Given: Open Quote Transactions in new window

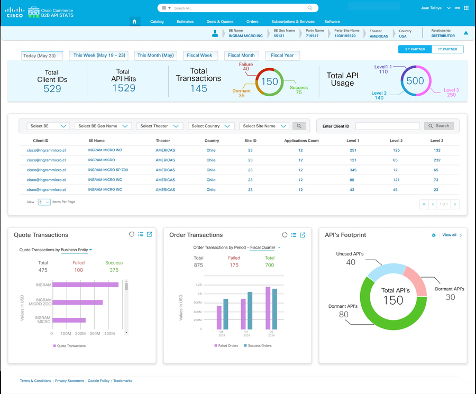Looking at the screenshot, I should click(149, 234).
